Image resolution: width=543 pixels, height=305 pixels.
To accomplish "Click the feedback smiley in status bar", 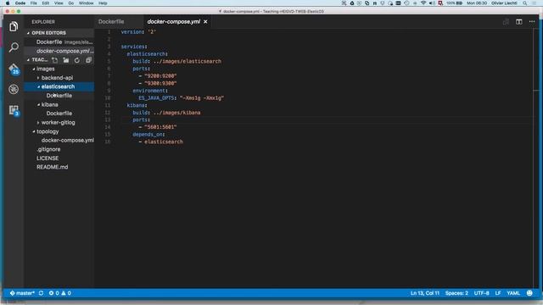I will coord(529,293).
